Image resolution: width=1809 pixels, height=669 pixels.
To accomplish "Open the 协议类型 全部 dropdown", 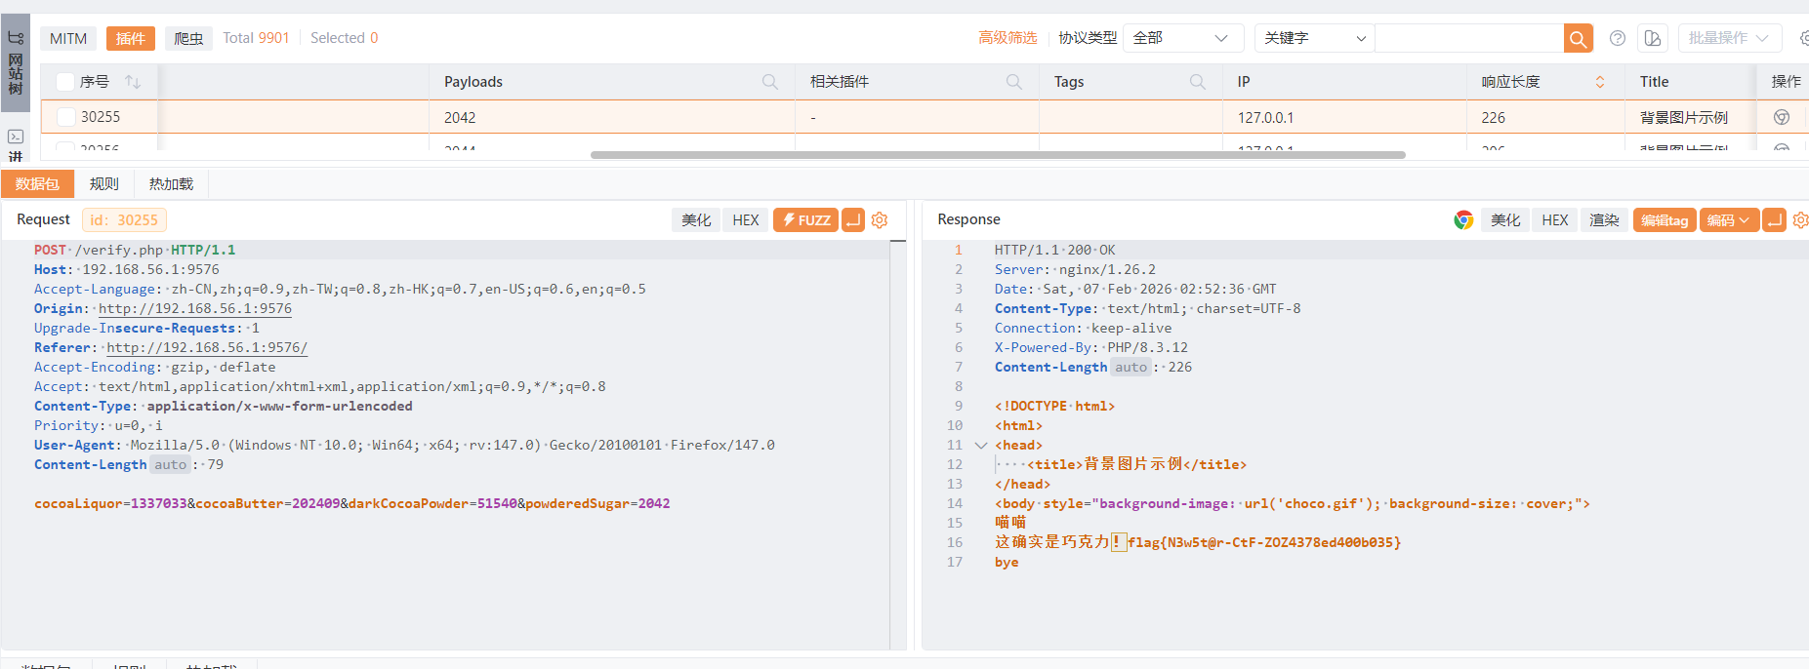I will [1182, 38].
